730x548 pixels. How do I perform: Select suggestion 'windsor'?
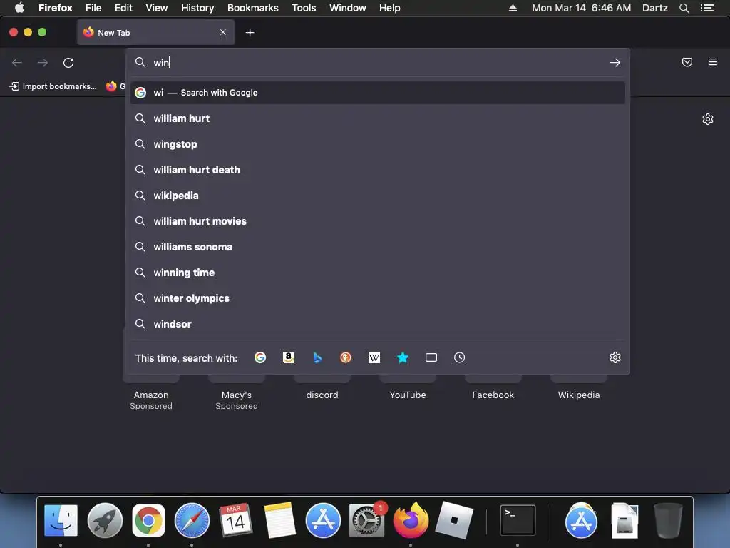pyautogui.click(x=378, y=324)
